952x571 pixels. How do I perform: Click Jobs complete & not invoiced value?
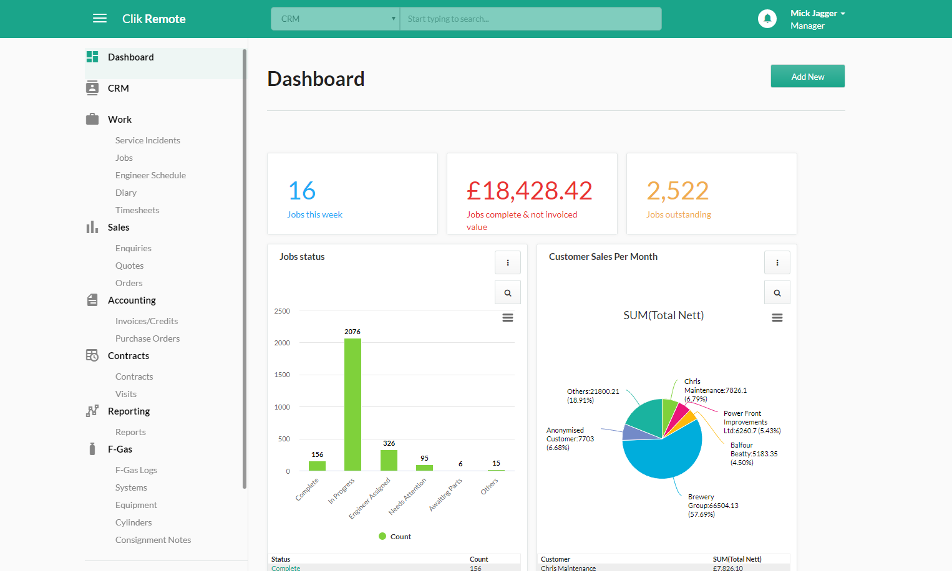tap(522, 221)
